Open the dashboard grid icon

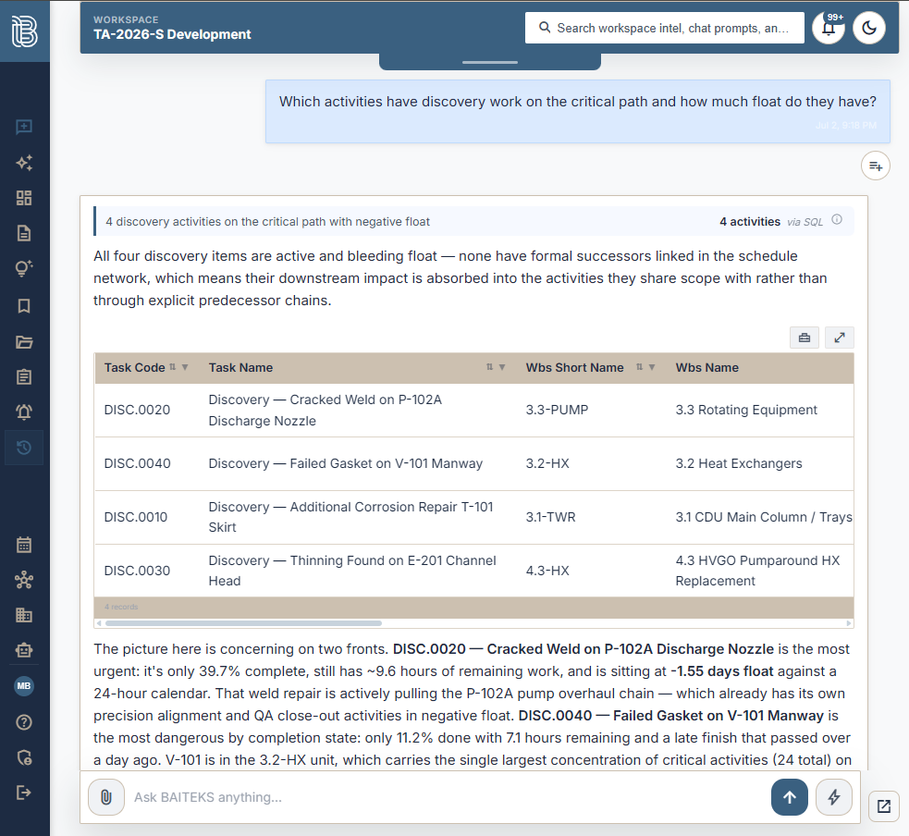click(x=24, y=198)
